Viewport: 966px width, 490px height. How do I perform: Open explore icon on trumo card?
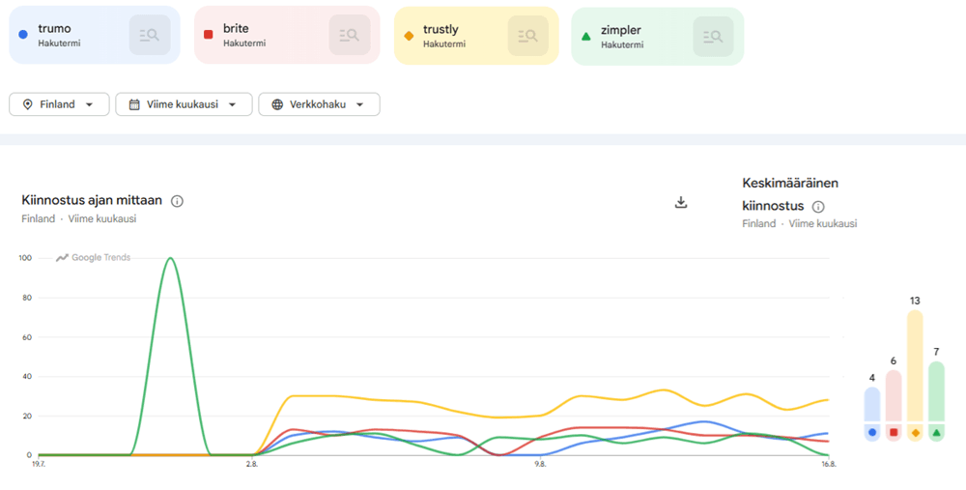pos(150,35)
